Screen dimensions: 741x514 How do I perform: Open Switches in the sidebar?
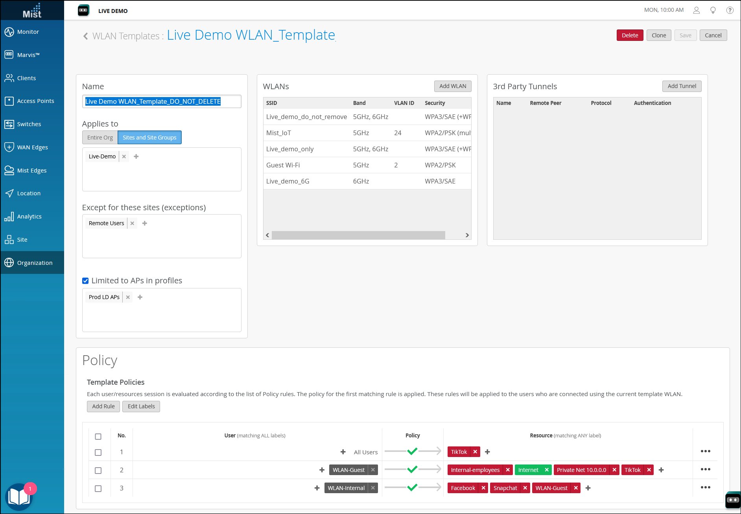[x=32, y=124]
